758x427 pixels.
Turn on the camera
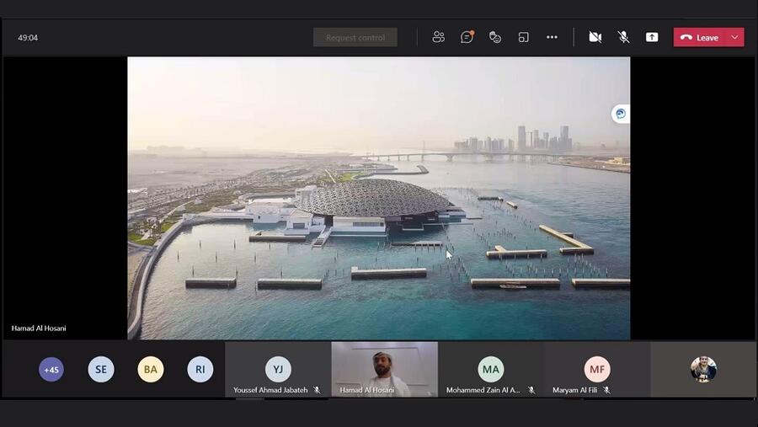click(595, 37)
